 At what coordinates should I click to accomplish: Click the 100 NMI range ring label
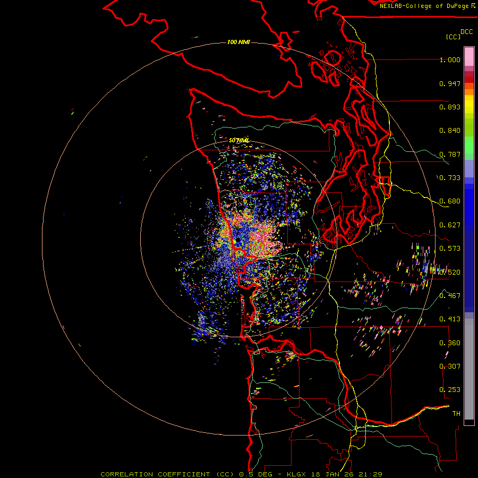238,42
